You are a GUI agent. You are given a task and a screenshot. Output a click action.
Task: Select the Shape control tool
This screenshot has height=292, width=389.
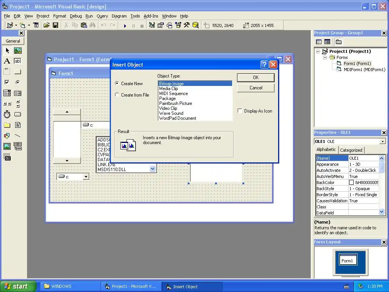(7, 136)
